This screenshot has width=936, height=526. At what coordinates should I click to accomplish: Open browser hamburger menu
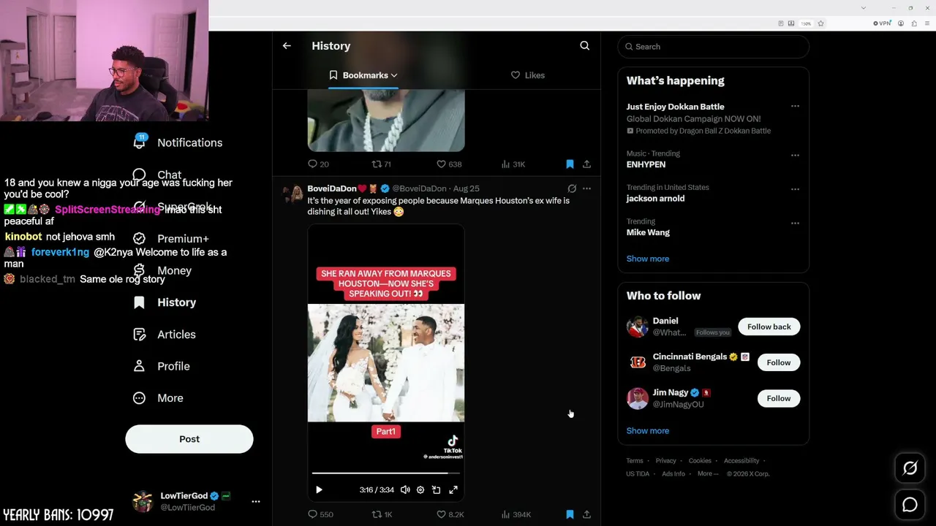pos(927,23)
